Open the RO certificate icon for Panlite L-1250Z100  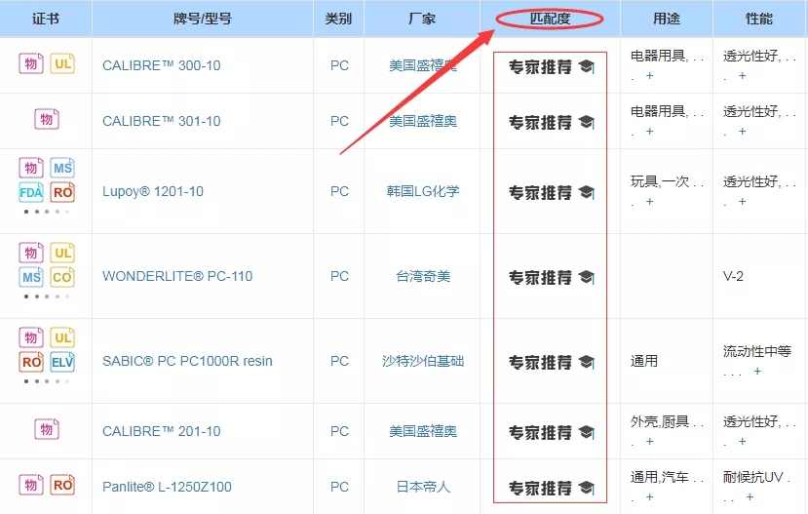[x=62, y=485]
